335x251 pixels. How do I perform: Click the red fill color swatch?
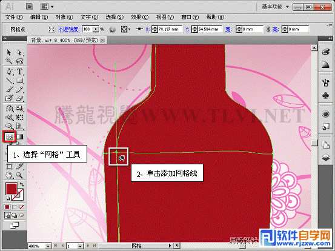click(x=11, y=189)
